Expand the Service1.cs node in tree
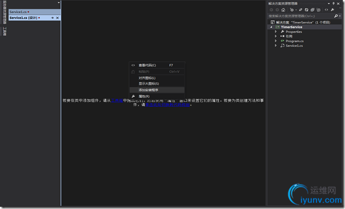This screenshot has width=345, height=209. pos(275,45)
